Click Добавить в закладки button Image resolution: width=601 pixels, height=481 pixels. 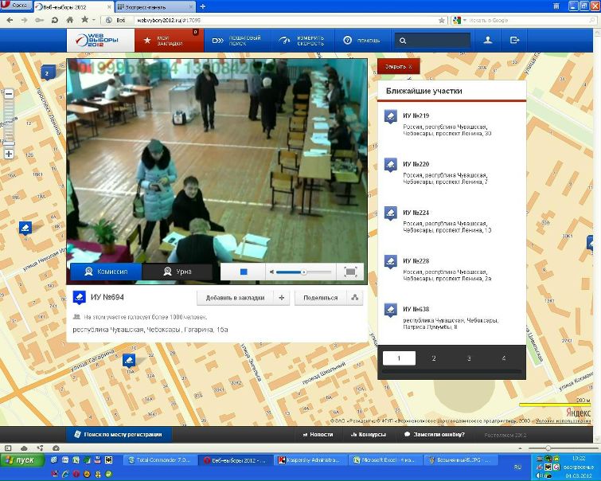[x=235, y=298]
